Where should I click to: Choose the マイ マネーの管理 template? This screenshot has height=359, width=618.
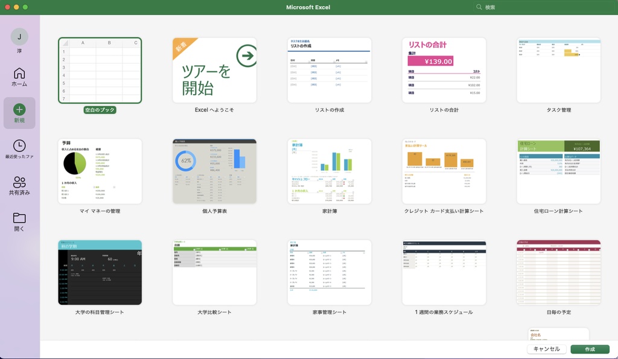click(100, 171)
